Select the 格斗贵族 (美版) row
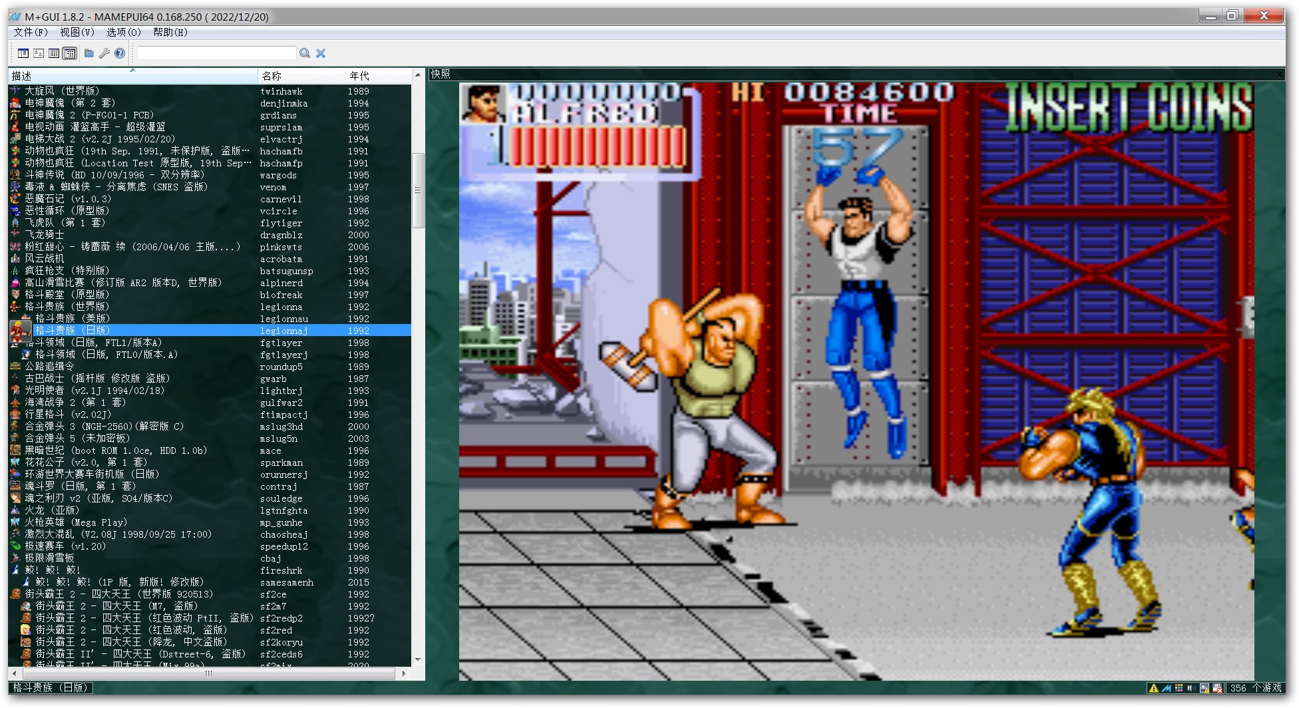Image resolution: width=1299 pixels, height=708 pixels. coord(210,318)
